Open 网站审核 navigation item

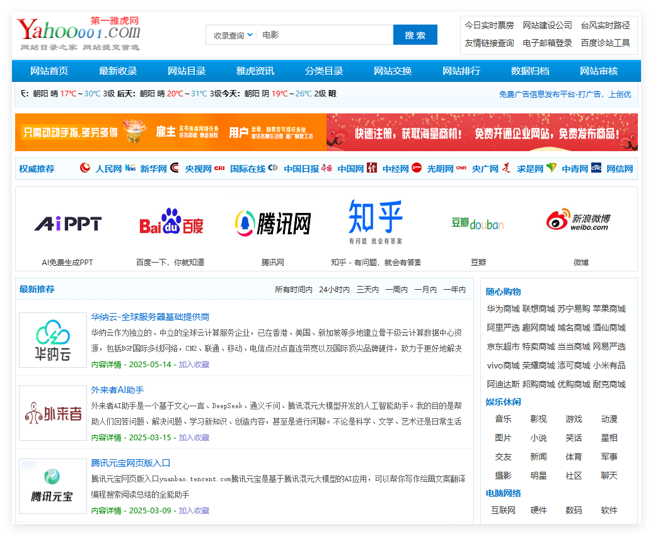point(599,71)
